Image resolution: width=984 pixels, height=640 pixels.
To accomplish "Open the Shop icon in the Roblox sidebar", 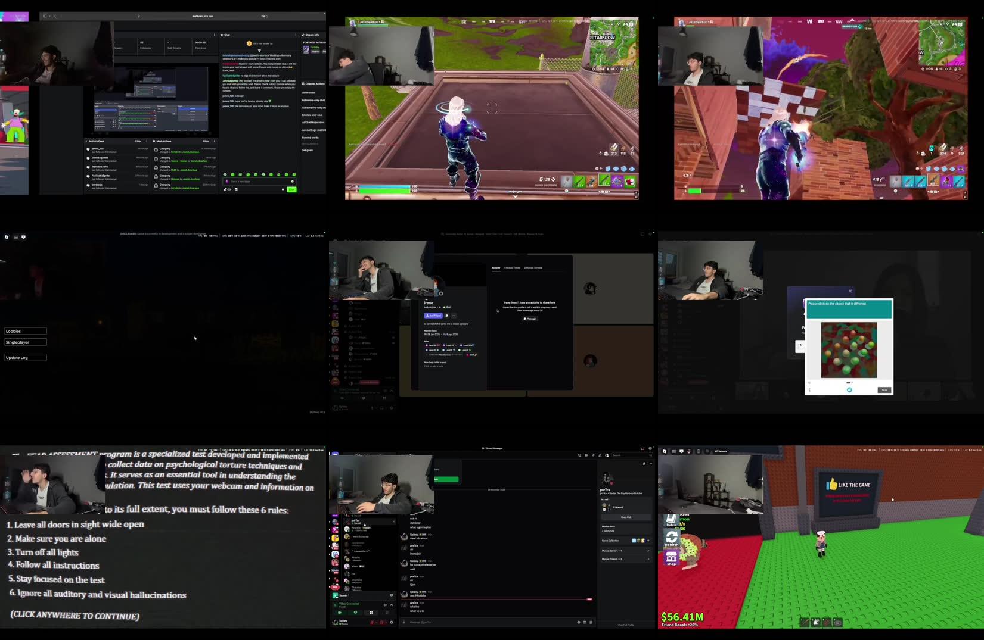I will pyautogui.click(x=671, y=557).
